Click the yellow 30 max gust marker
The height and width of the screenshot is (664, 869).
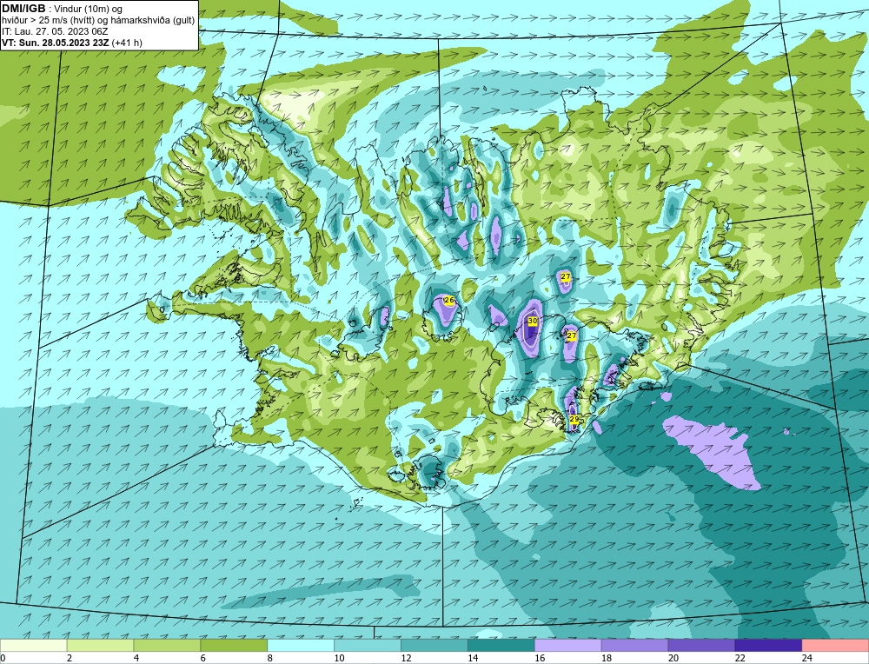point(533,321)
